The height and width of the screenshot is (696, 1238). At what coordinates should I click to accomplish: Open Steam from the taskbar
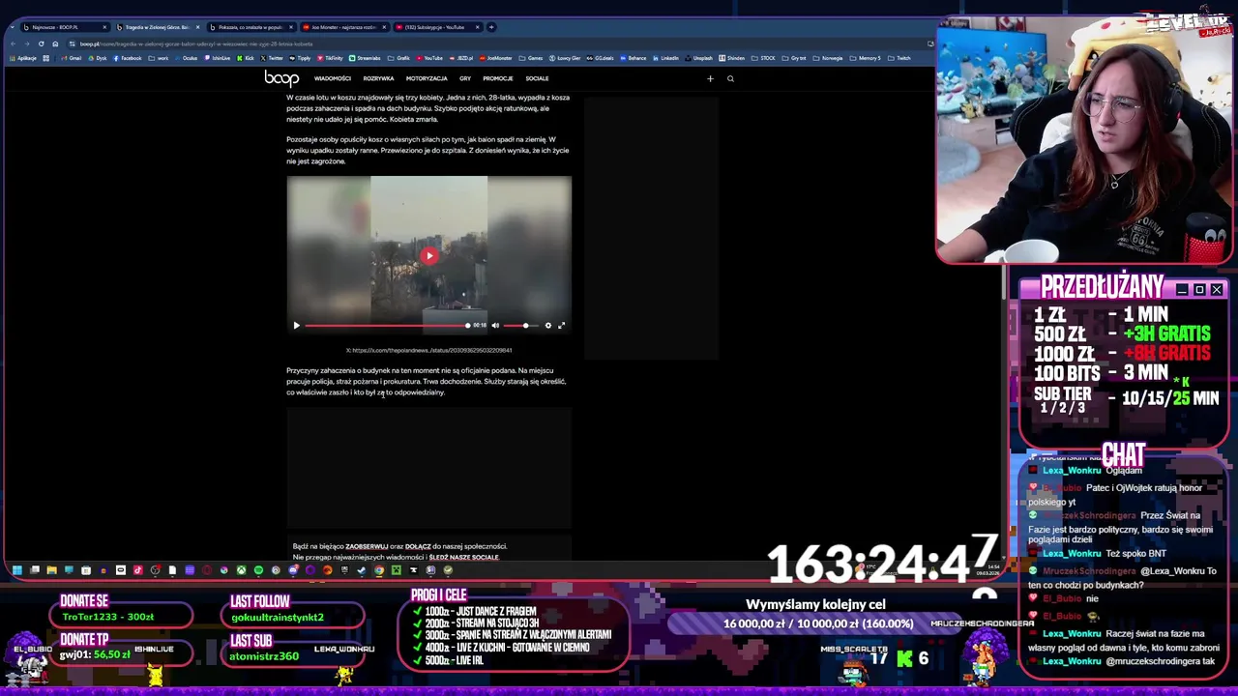tap(361, 570)
